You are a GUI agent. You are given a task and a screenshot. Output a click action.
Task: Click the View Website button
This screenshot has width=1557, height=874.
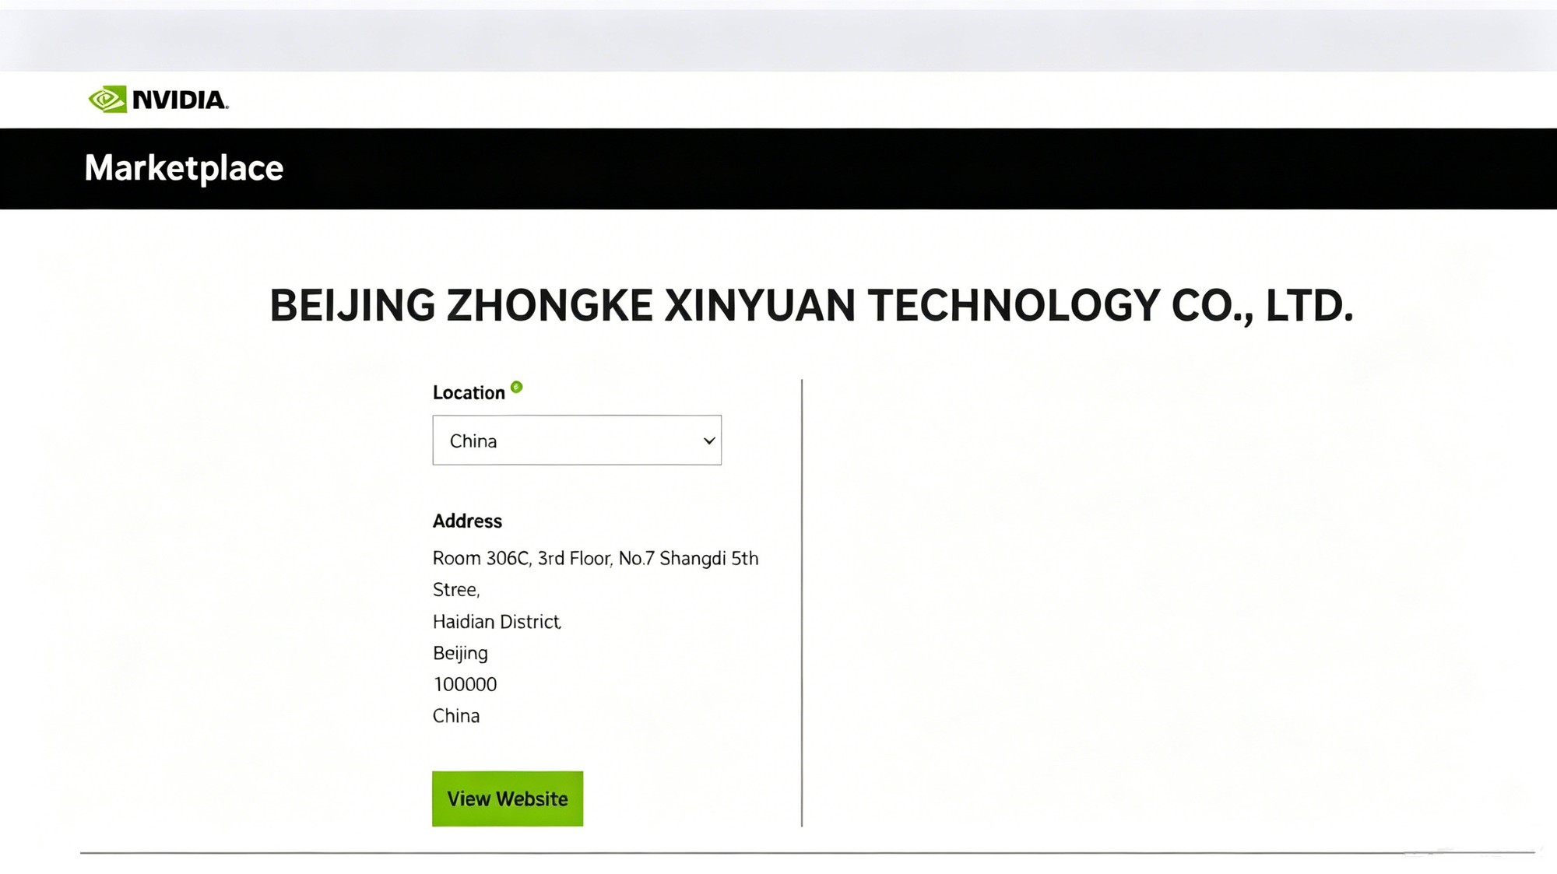(x=508, y=799)
